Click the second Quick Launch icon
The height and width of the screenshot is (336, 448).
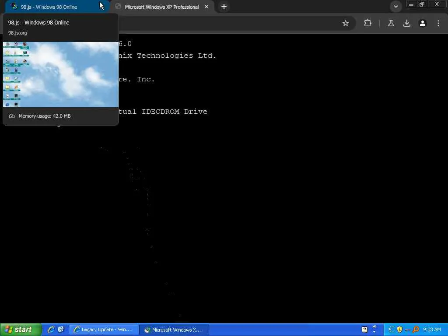point(61,329)
